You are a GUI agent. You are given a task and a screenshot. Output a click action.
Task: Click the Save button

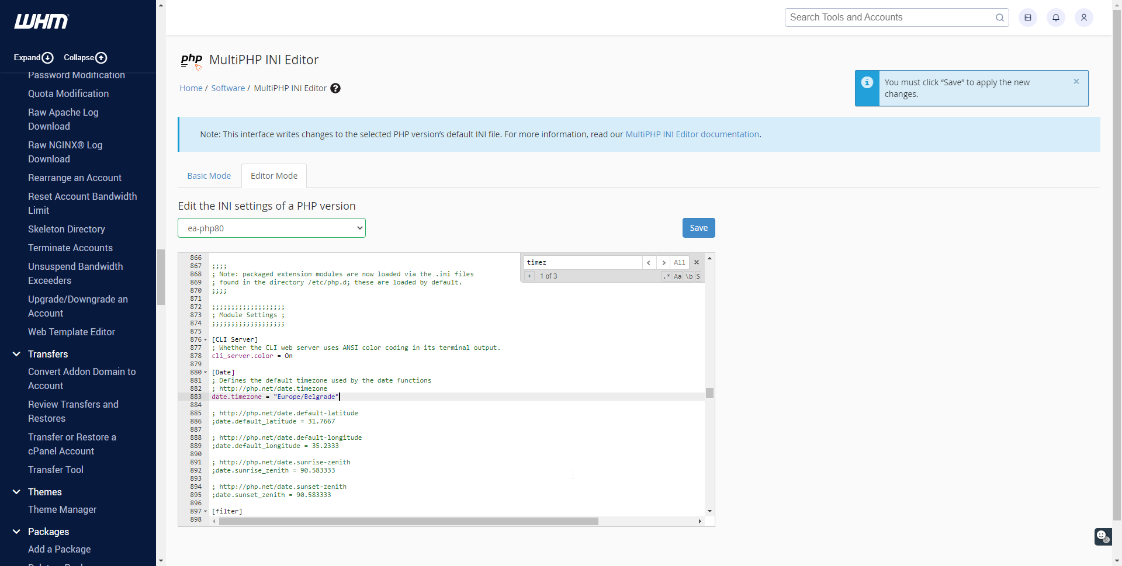(699, 228)
